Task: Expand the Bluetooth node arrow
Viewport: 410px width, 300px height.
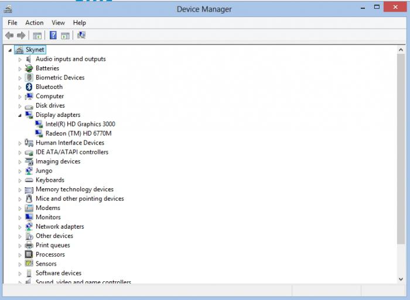Action: 19,88
